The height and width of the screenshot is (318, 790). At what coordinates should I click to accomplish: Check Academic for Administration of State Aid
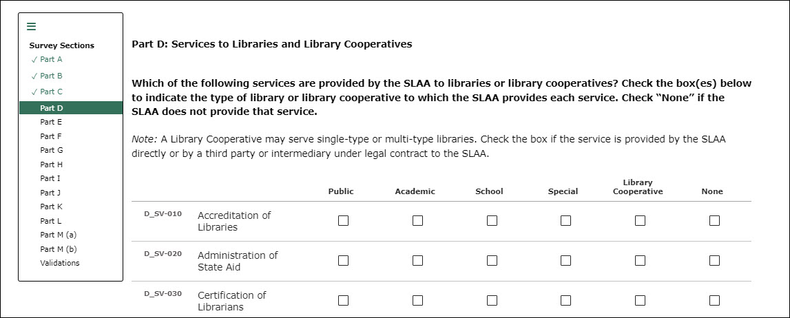417,261
